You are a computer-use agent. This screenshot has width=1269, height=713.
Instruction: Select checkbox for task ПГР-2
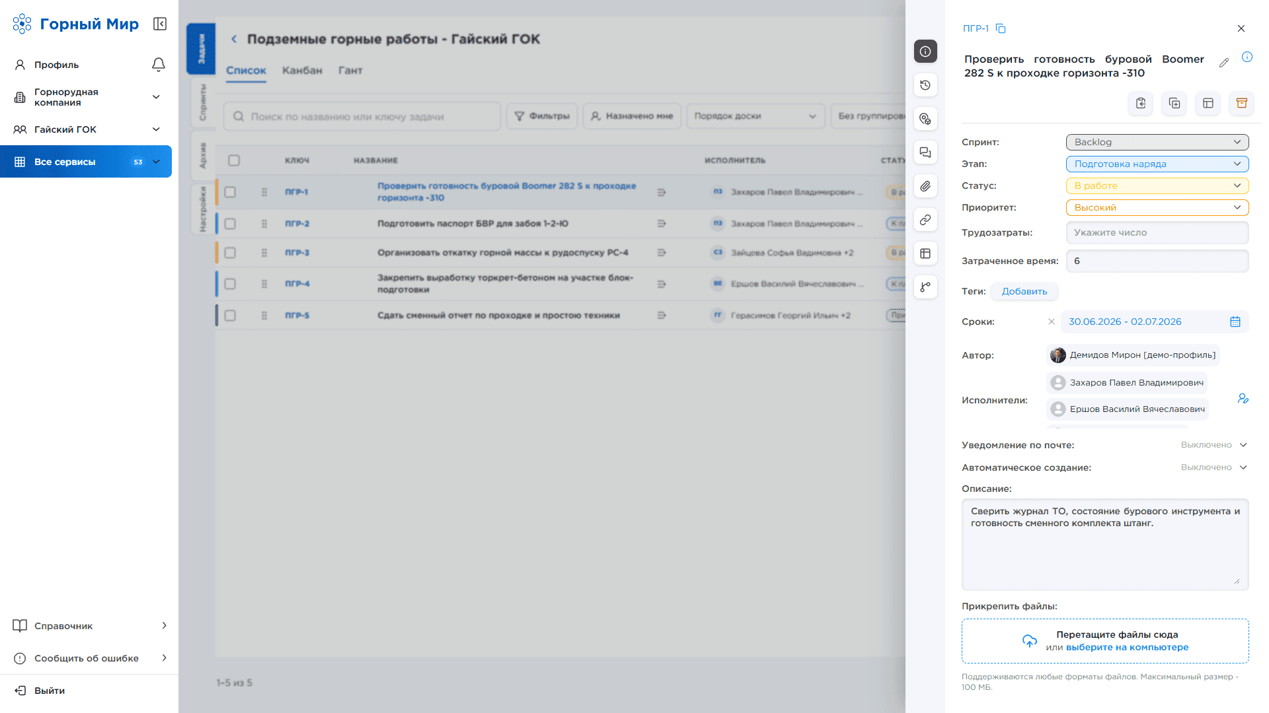coord(230,224)
